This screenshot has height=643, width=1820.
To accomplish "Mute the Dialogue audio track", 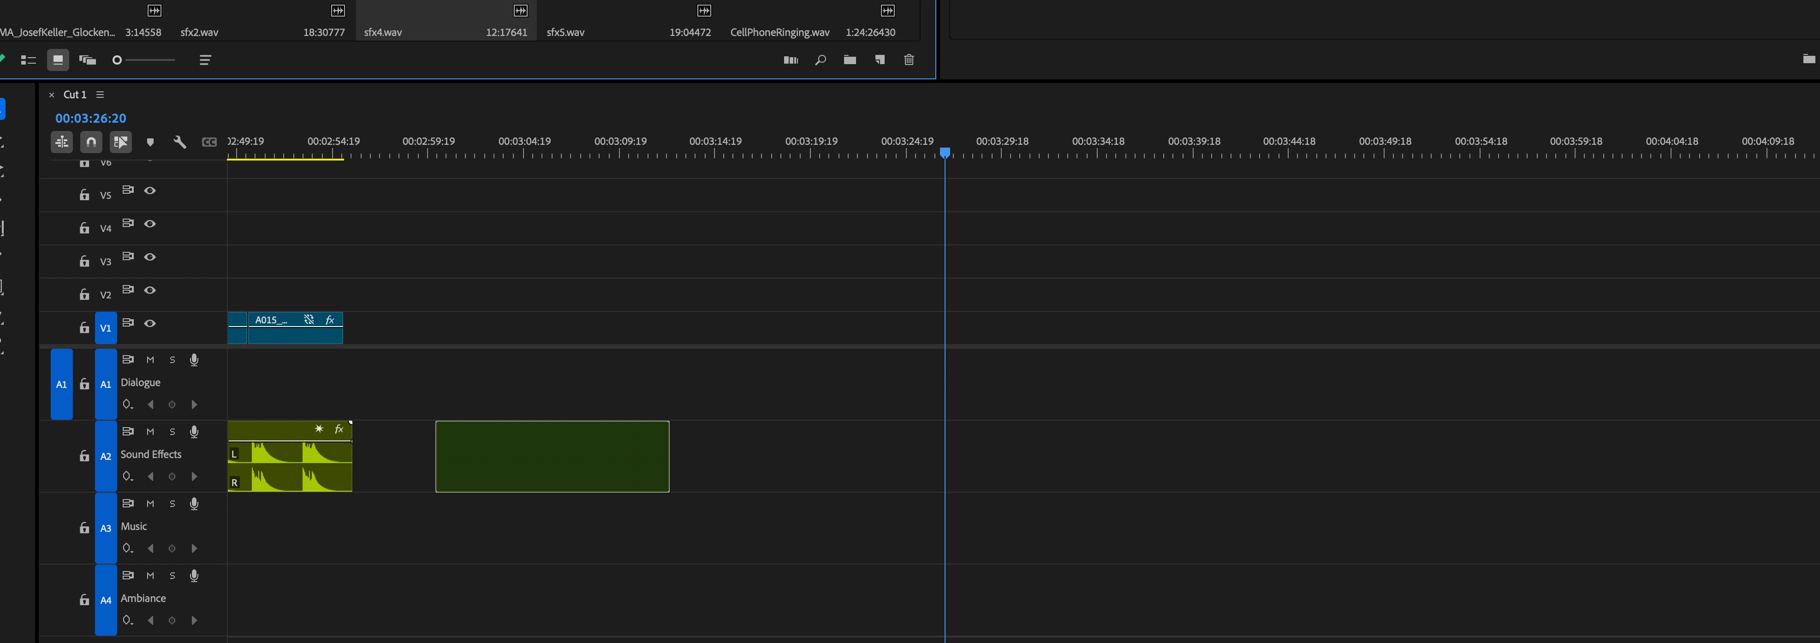I will pos(150,360).
